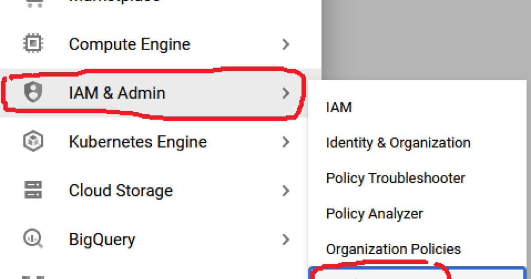The height and width of the screenshot is (279, 531).
Task: Click the BigQuery magnifier icon
Action: pos(33,240)
